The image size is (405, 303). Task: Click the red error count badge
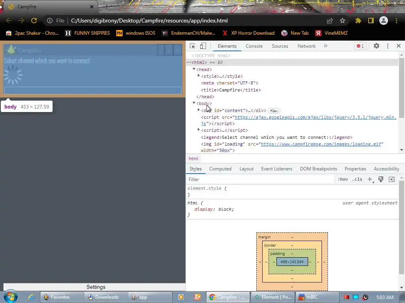[360, 46]
